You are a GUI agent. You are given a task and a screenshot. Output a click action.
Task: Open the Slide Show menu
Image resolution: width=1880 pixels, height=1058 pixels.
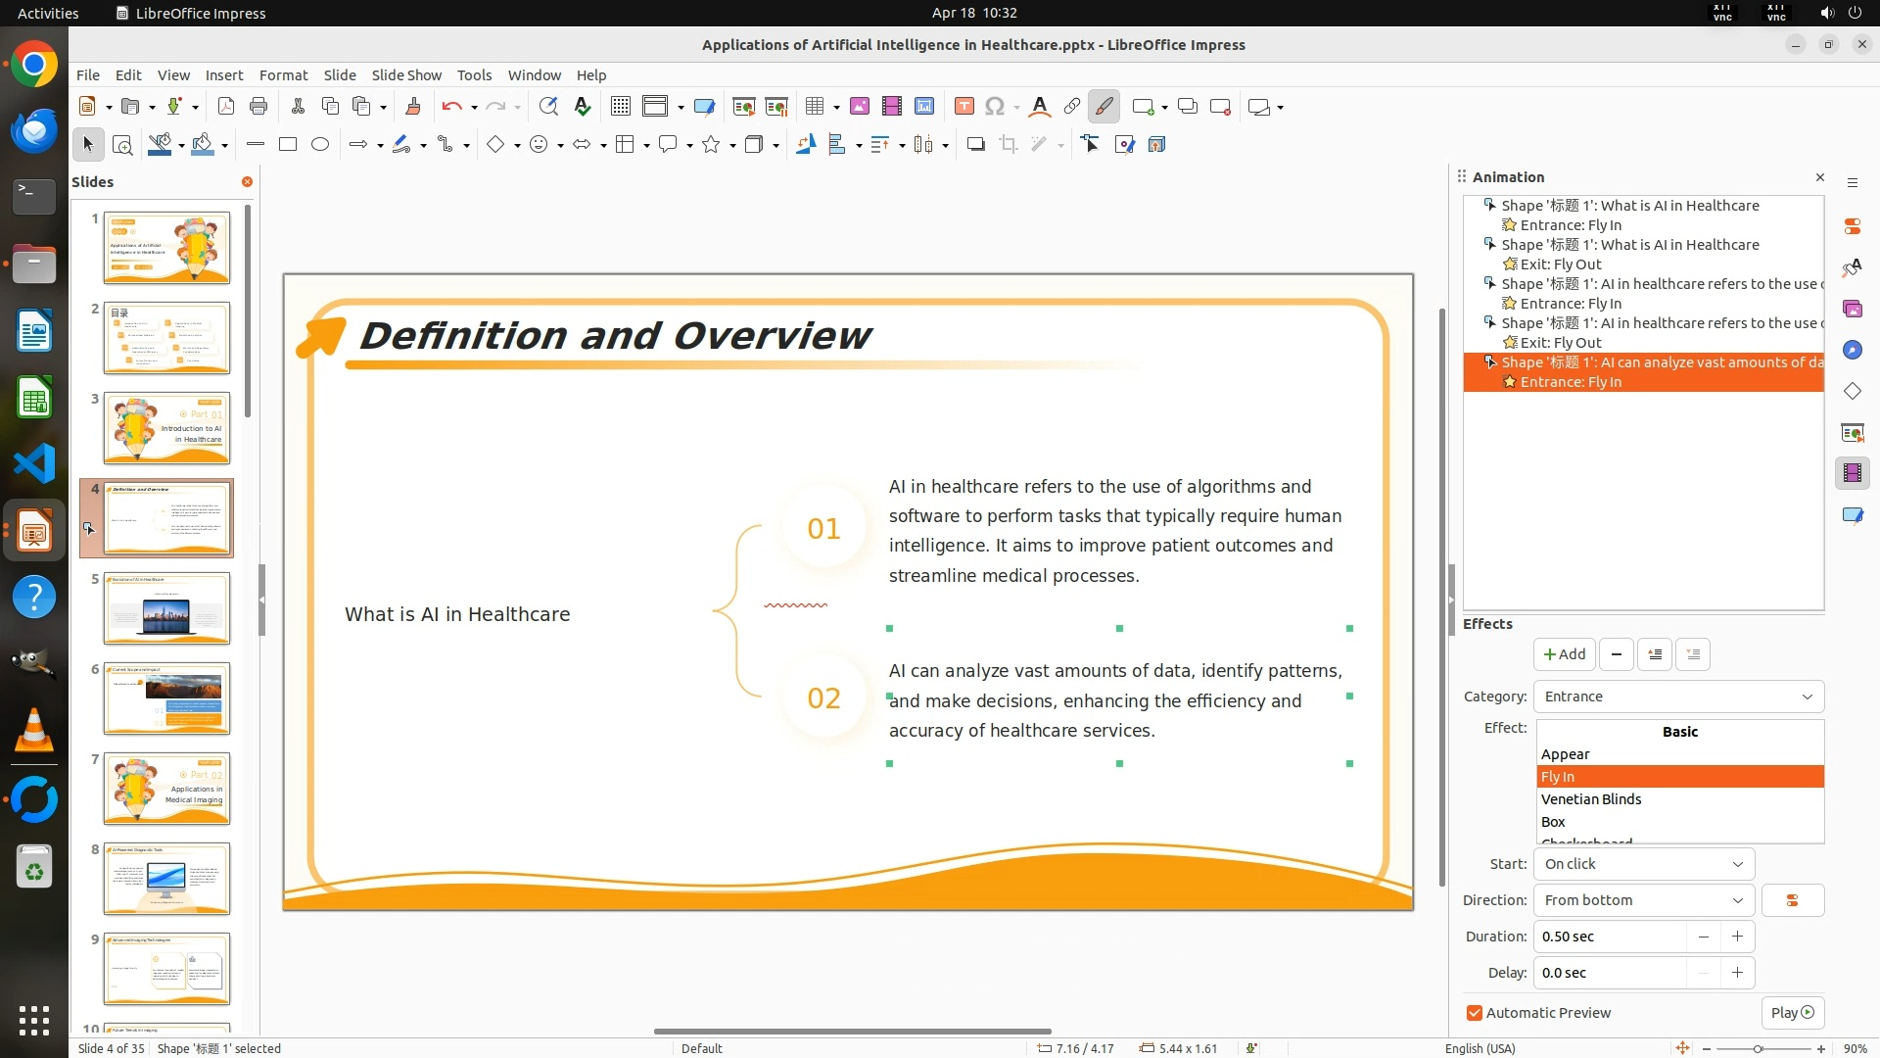point(405,74)
